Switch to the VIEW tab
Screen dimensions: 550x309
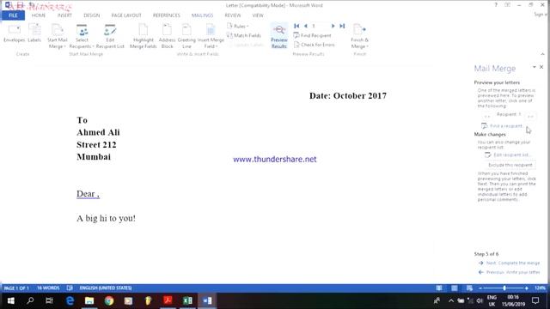(258, 15)
